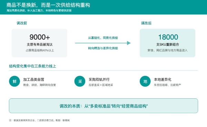This screenshot has width=207, height=127.
Task: Click the text 总部直采＋区域地采
Action: 101,85
